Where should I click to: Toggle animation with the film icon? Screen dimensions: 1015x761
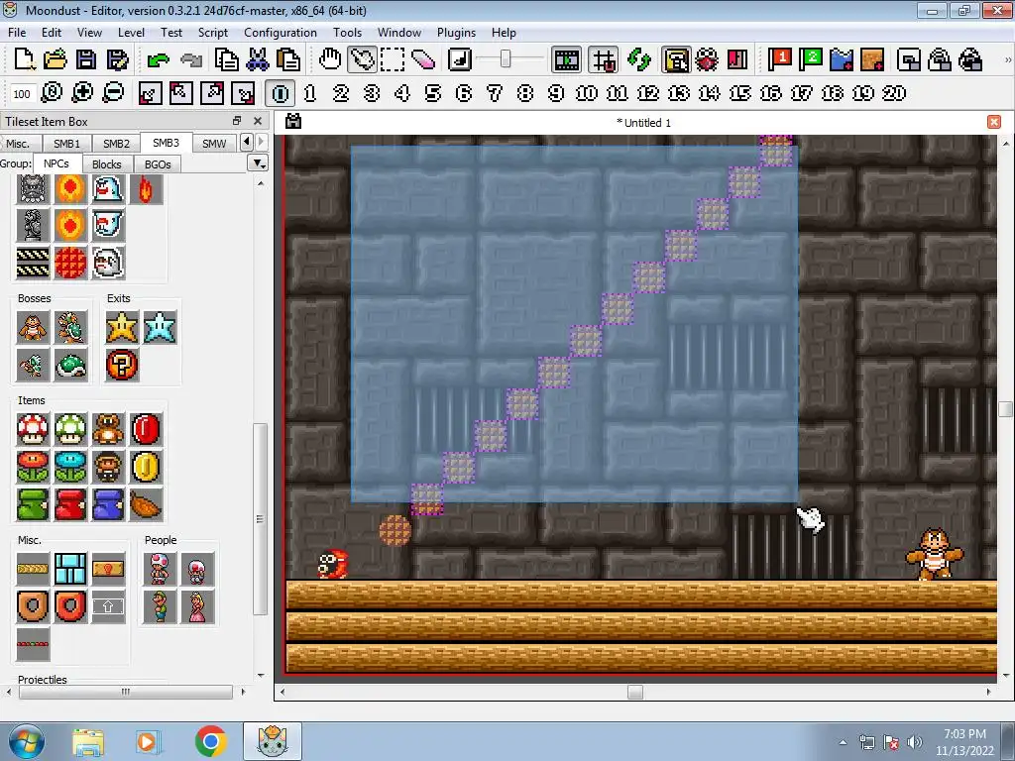tap(566, 59)
